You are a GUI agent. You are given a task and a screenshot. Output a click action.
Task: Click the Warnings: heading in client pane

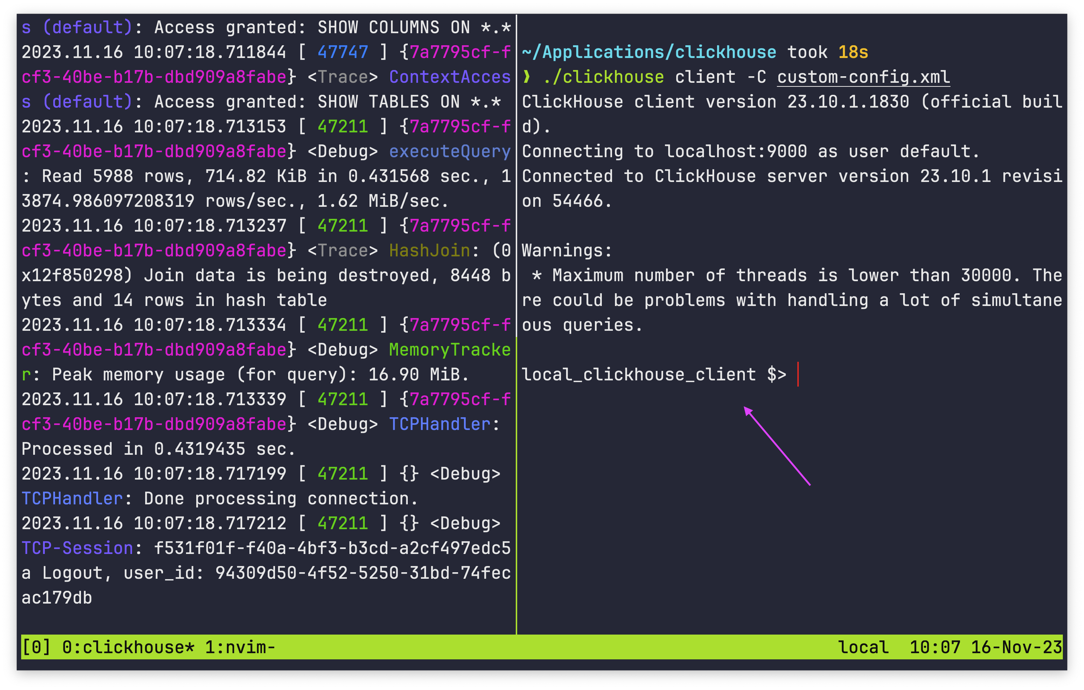click(x=567, y=250)
